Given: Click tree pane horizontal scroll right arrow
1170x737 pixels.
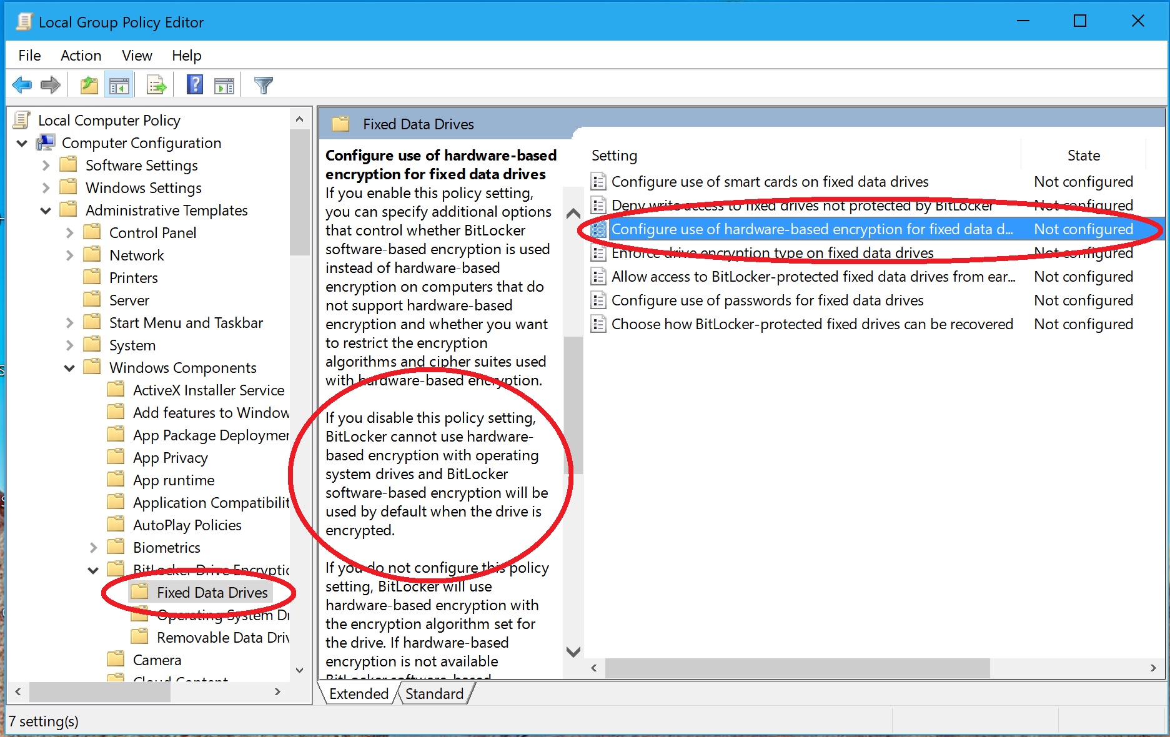Looking at the screenshot, I should click(x=277, y=691).
